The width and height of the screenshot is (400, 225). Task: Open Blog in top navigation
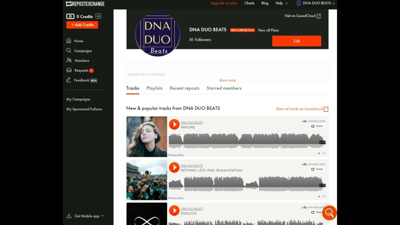[265, 3]
